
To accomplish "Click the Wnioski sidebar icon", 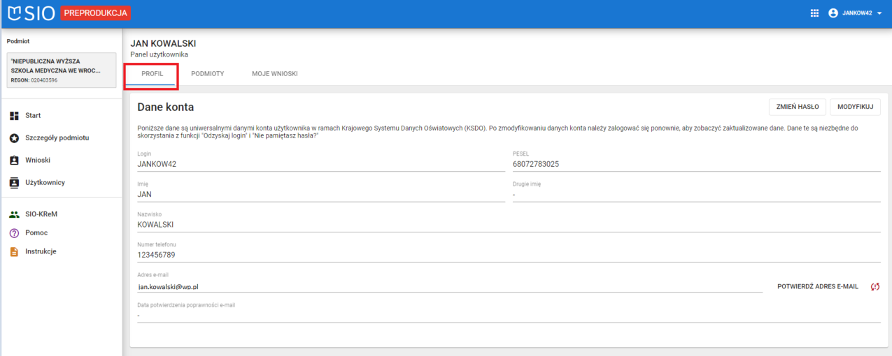I will coord(14,161).
